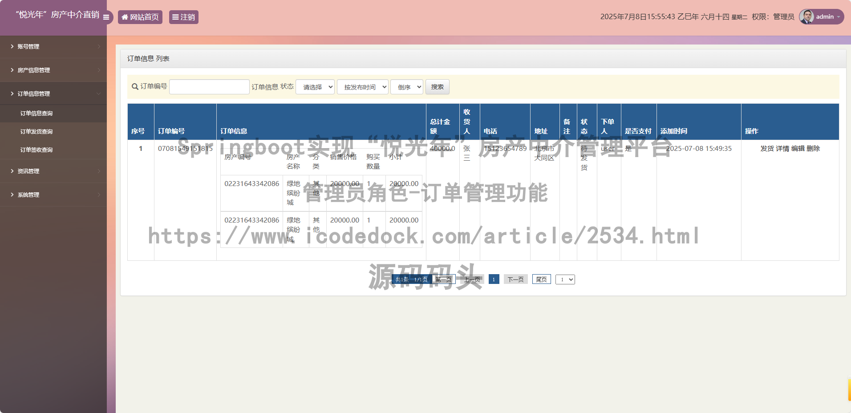Click 详情 link in order row
Viewport: 851px width, 413px height.
click(782, 149)
